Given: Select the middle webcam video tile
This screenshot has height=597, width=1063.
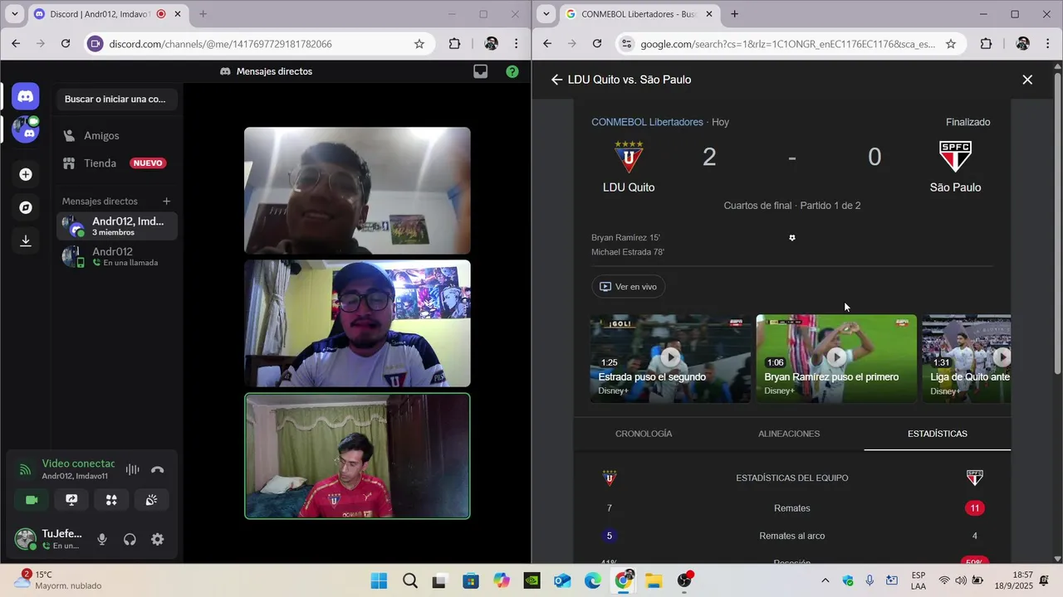Looking at the screenshot, I should pos(357,323).
